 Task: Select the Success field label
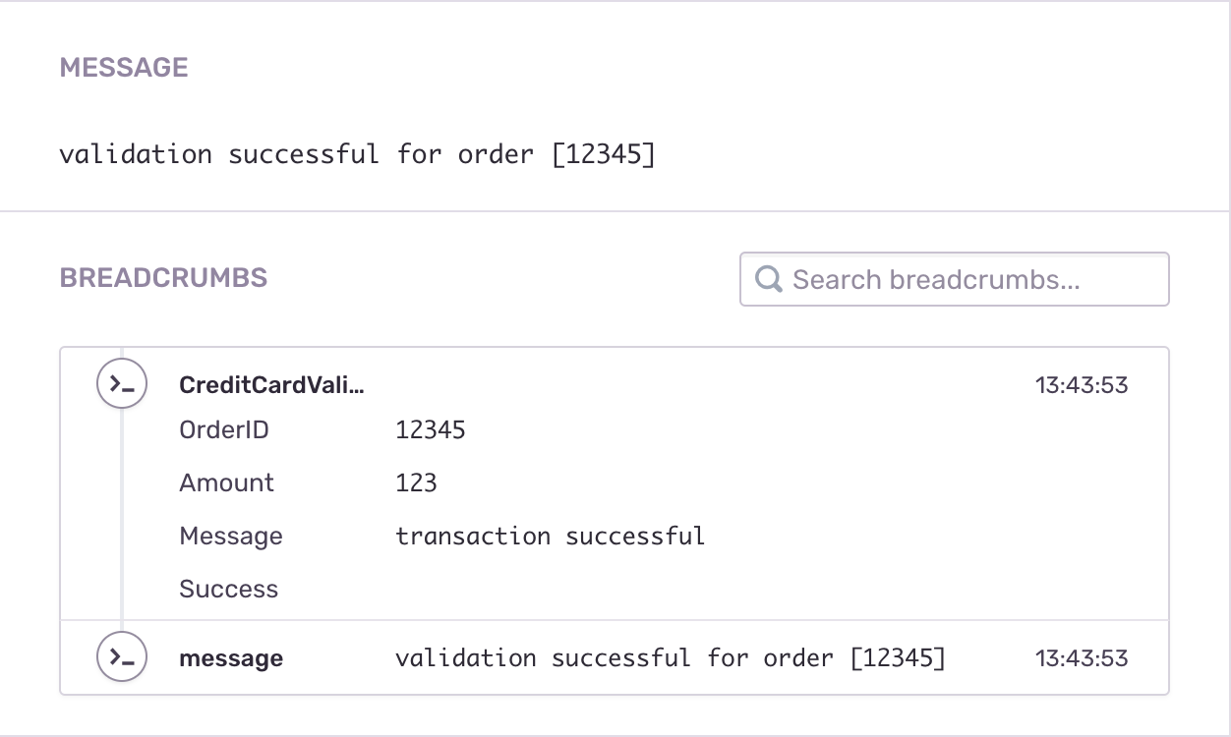(229, 590)
